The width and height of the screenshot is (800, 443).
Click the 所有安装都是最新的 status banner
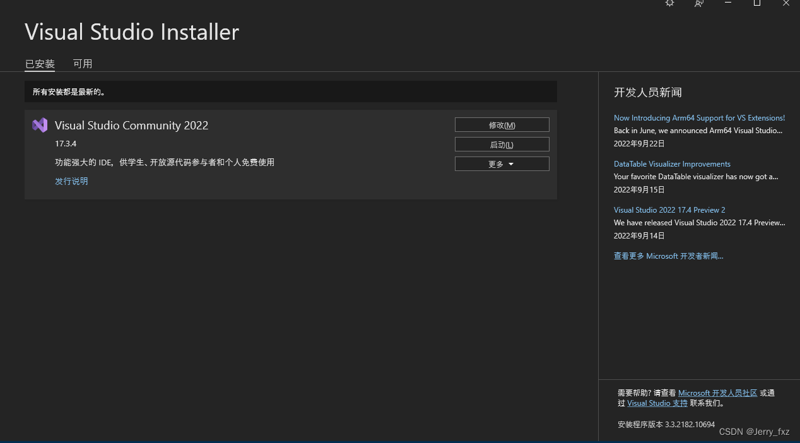tap(290, 91)
